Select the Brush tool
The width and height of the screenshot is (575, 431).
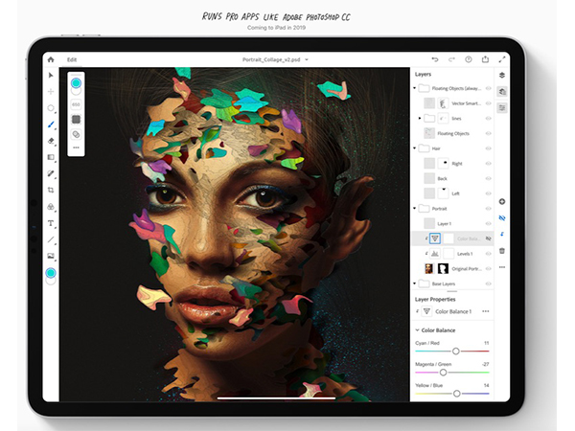pyautogui.click(x=51, y=125)
